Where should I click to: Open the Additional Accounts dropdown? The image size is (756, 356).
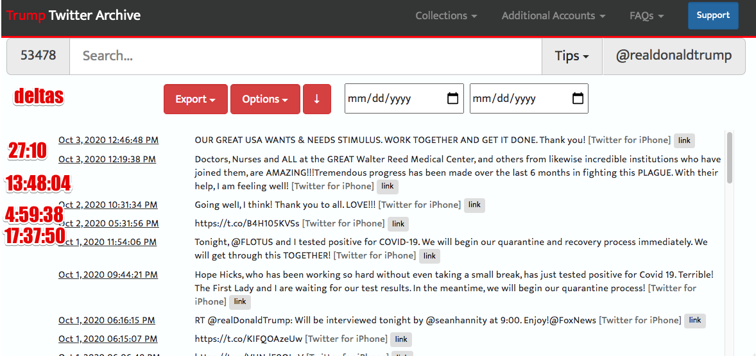(x=553, y=15)
